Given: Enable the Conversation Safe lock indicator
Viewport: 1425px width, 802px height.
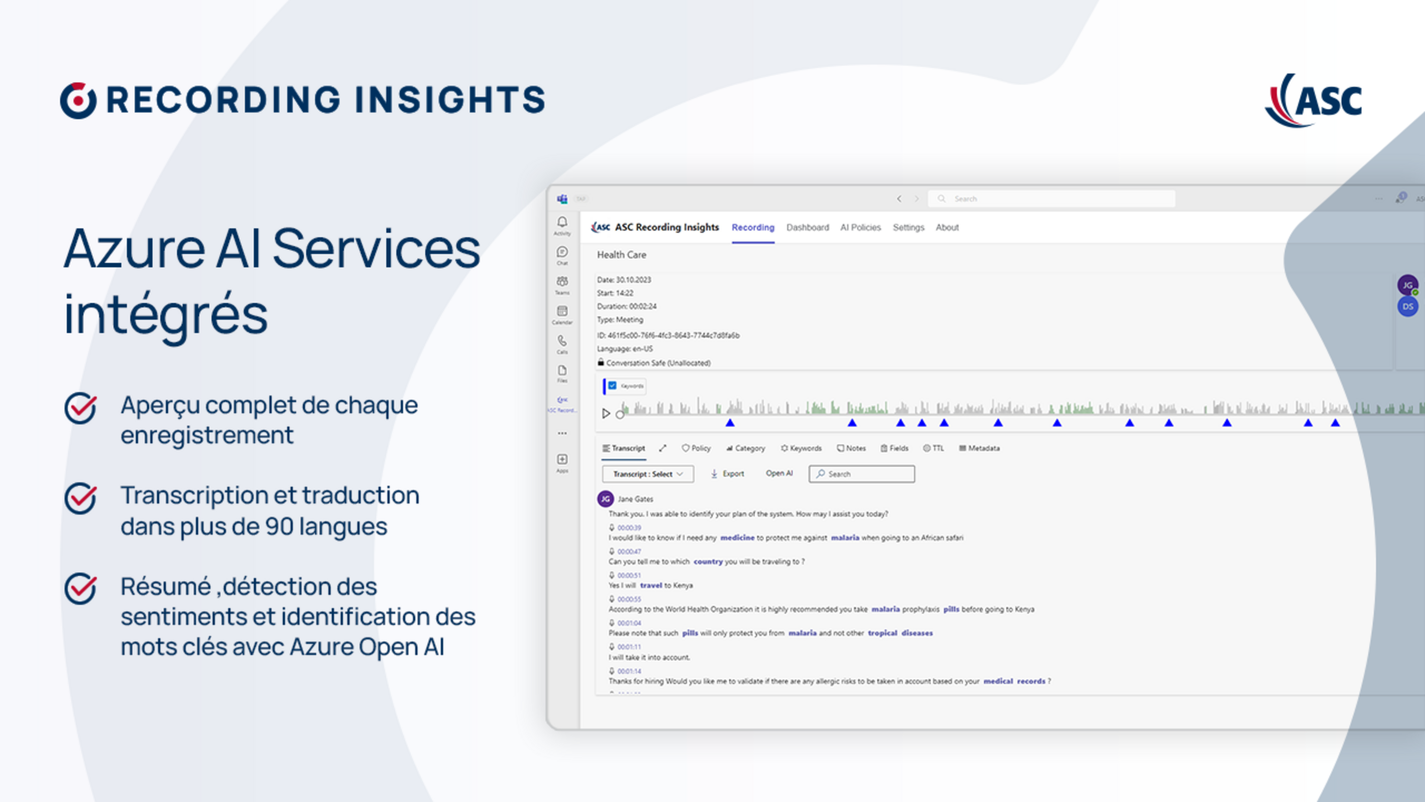Looking at the screenshot, I should [x=600, y=363].
